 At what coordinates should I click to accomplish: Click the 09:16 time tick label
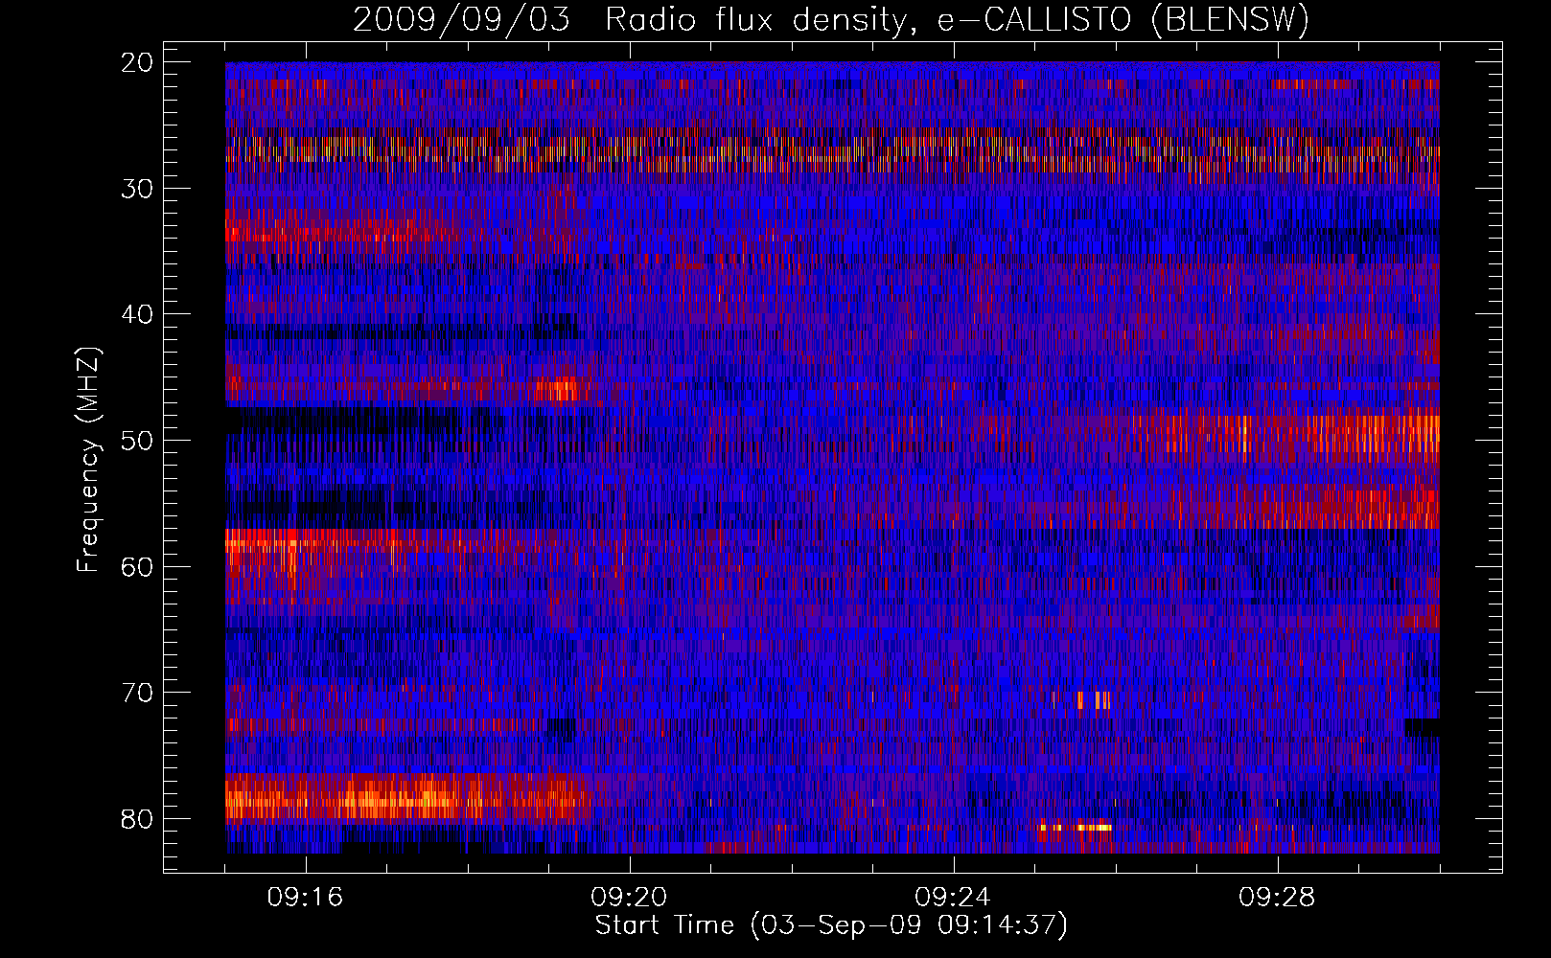pyautogui.click(x=305, y=898)
